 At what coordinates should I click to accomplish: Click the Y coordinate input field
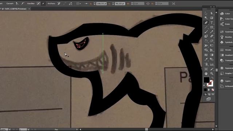click(120, 4)
